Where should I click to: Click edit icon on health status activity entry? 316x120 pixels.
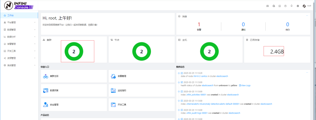(x=182, y=82)
